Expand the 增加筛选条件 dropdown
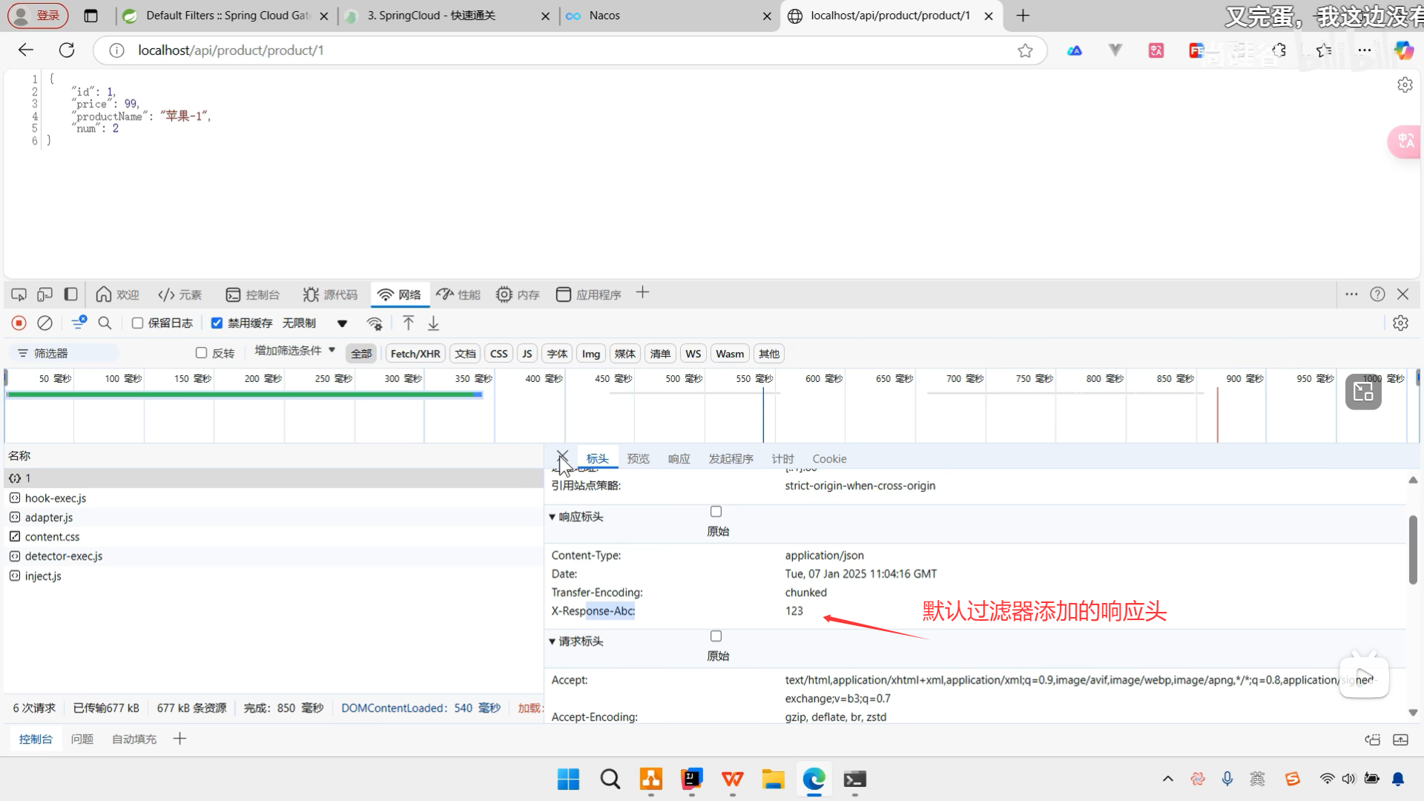This screenshot has height=801, width=1424. coord(294,351)
